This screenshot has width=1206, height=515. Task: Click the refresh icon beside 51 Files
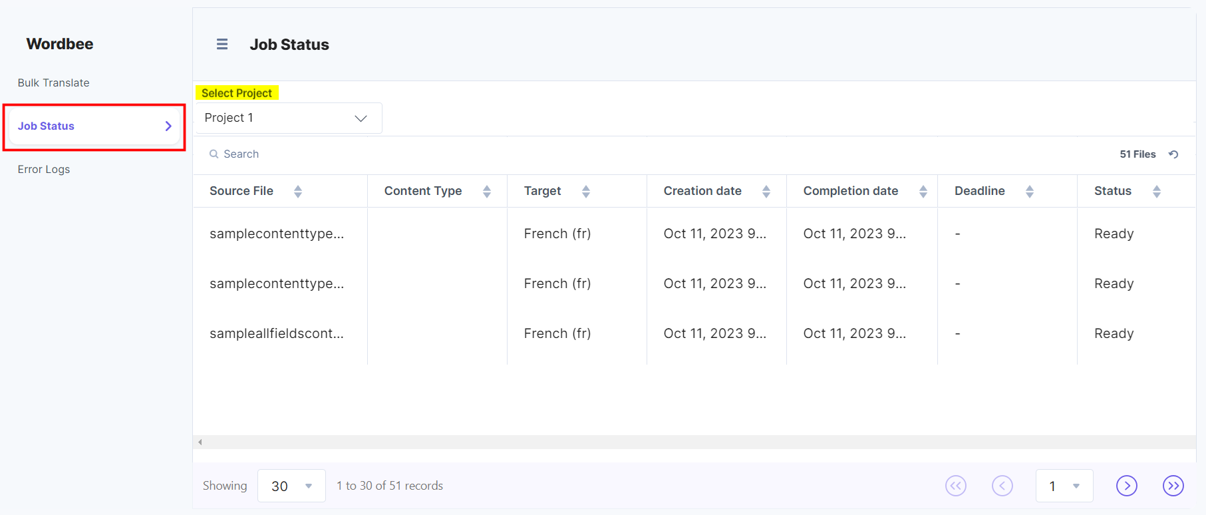[1173, 154]
